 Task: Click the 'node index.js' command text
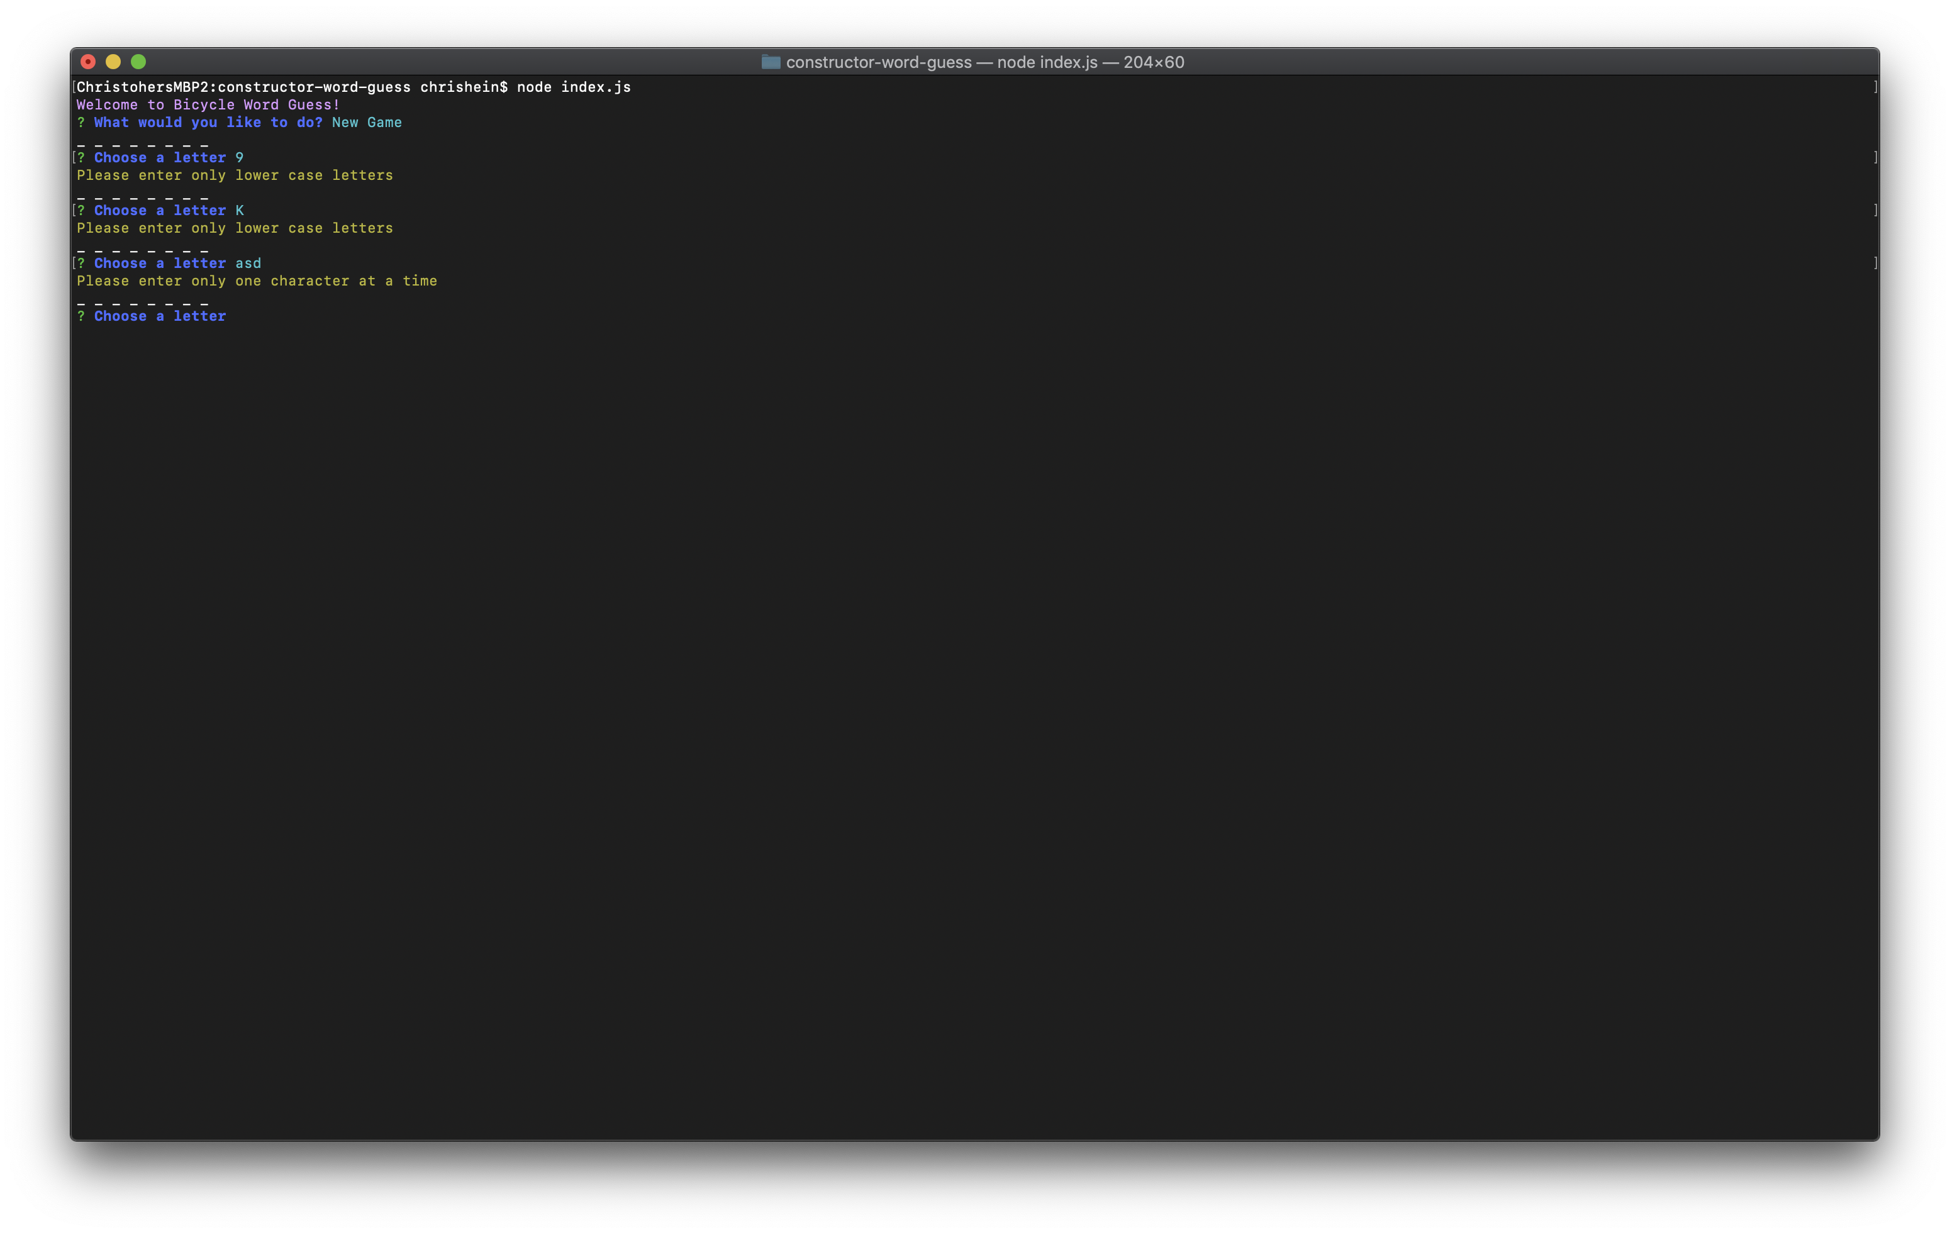[x=573, y=87]
